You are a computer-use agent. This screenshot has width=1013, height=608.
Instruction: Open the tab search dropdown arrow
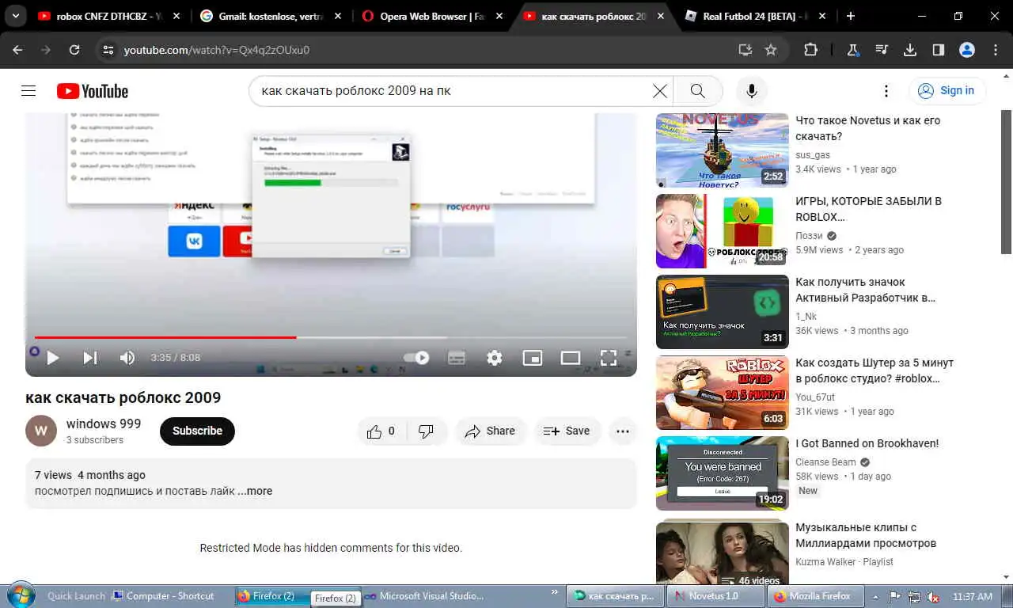point(15,16)
